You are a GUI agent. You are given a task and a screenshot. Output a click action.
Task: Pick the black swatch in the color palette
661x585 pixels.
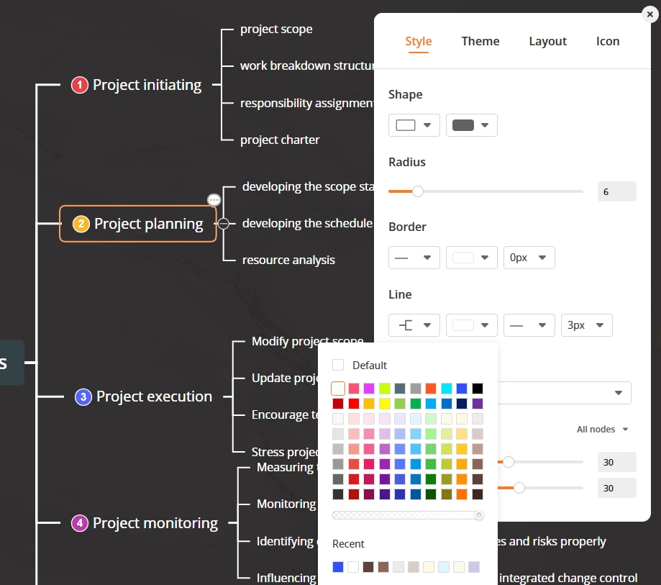click(x=477, y=389)
